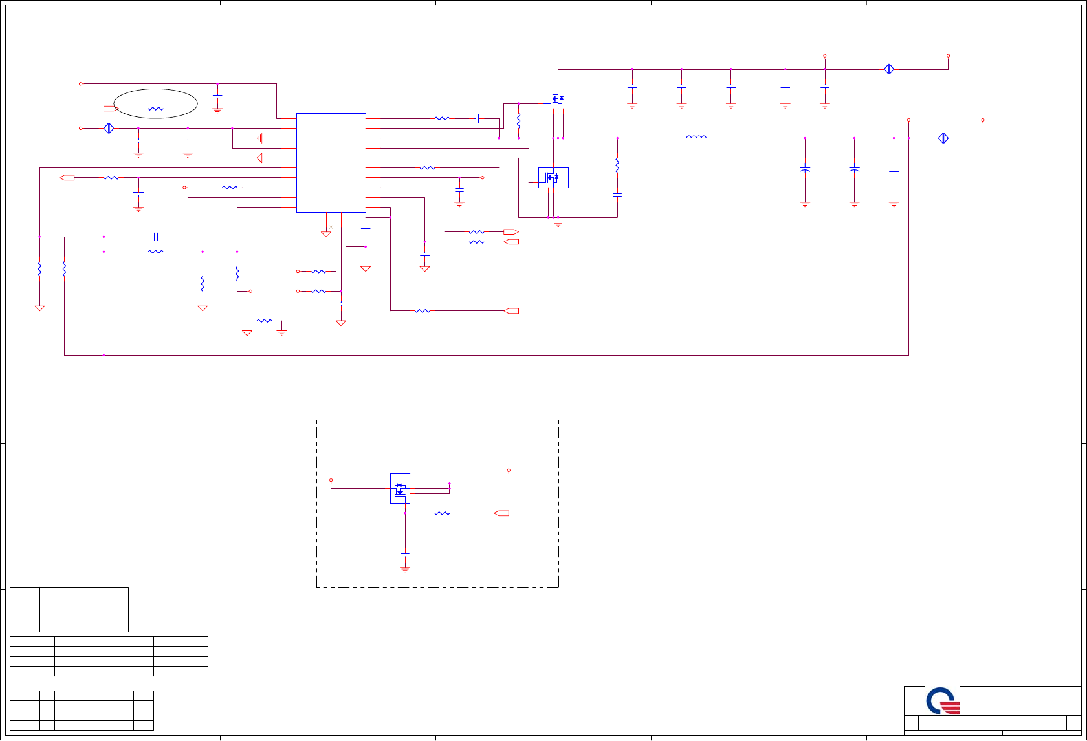Image resolution: width=1087 pixels, height=741 pixels.
Task: Click the diamond symbol ending the inductor output rail
Action: [x=943, y=138]
